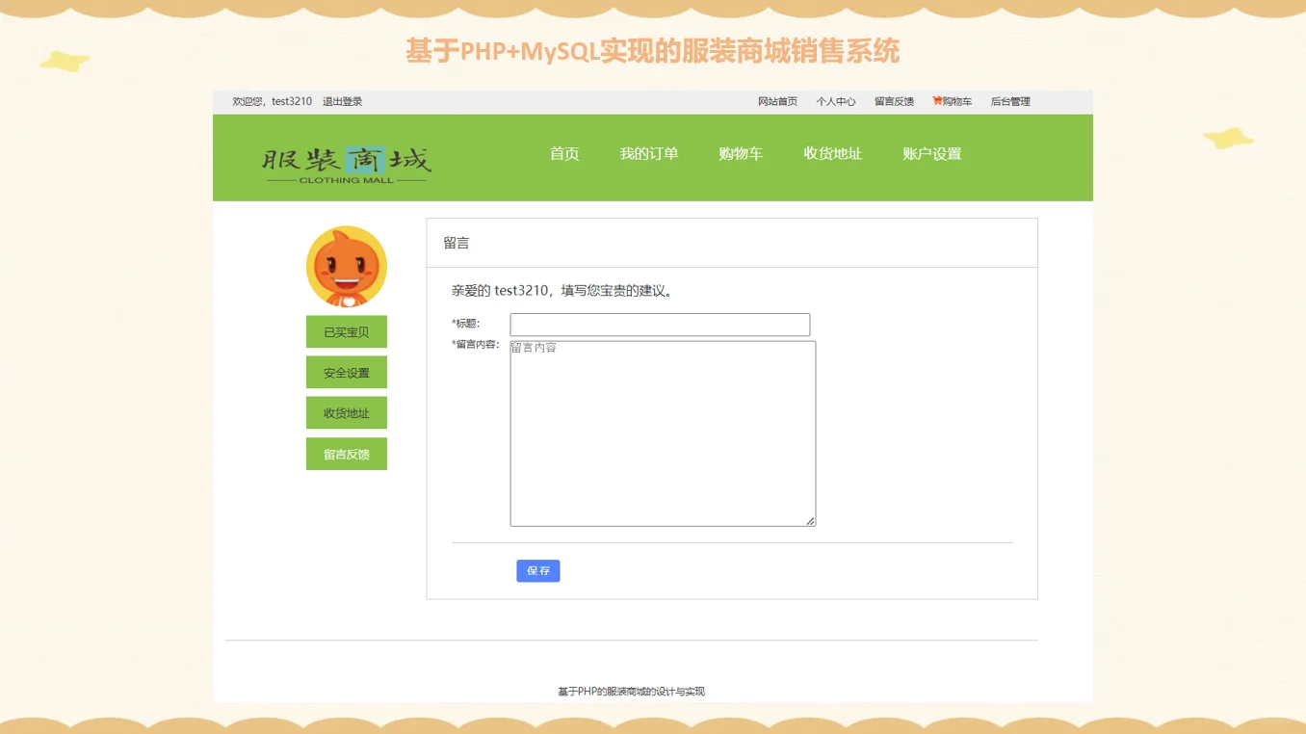This screenshot has width=1306, height=734.
Task: Click the cartoon avatar profile picture
Action: 346,266
